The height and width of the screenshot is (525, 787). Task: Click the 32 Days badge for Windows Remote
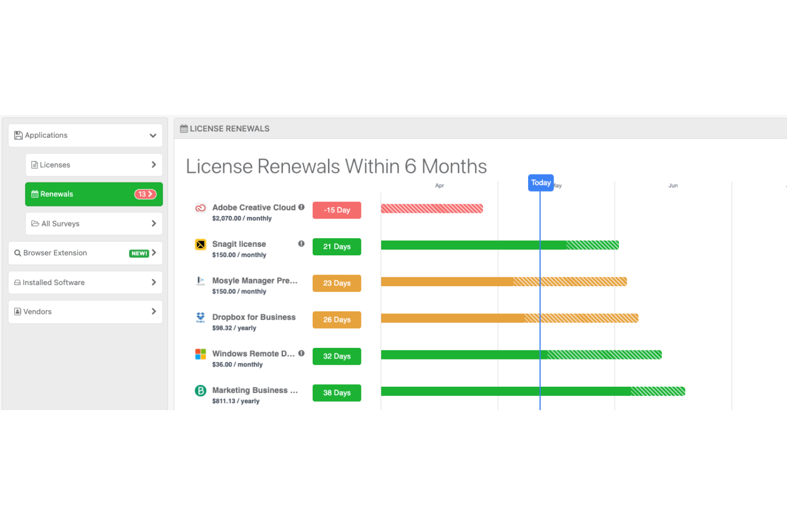tap(337, 356)
